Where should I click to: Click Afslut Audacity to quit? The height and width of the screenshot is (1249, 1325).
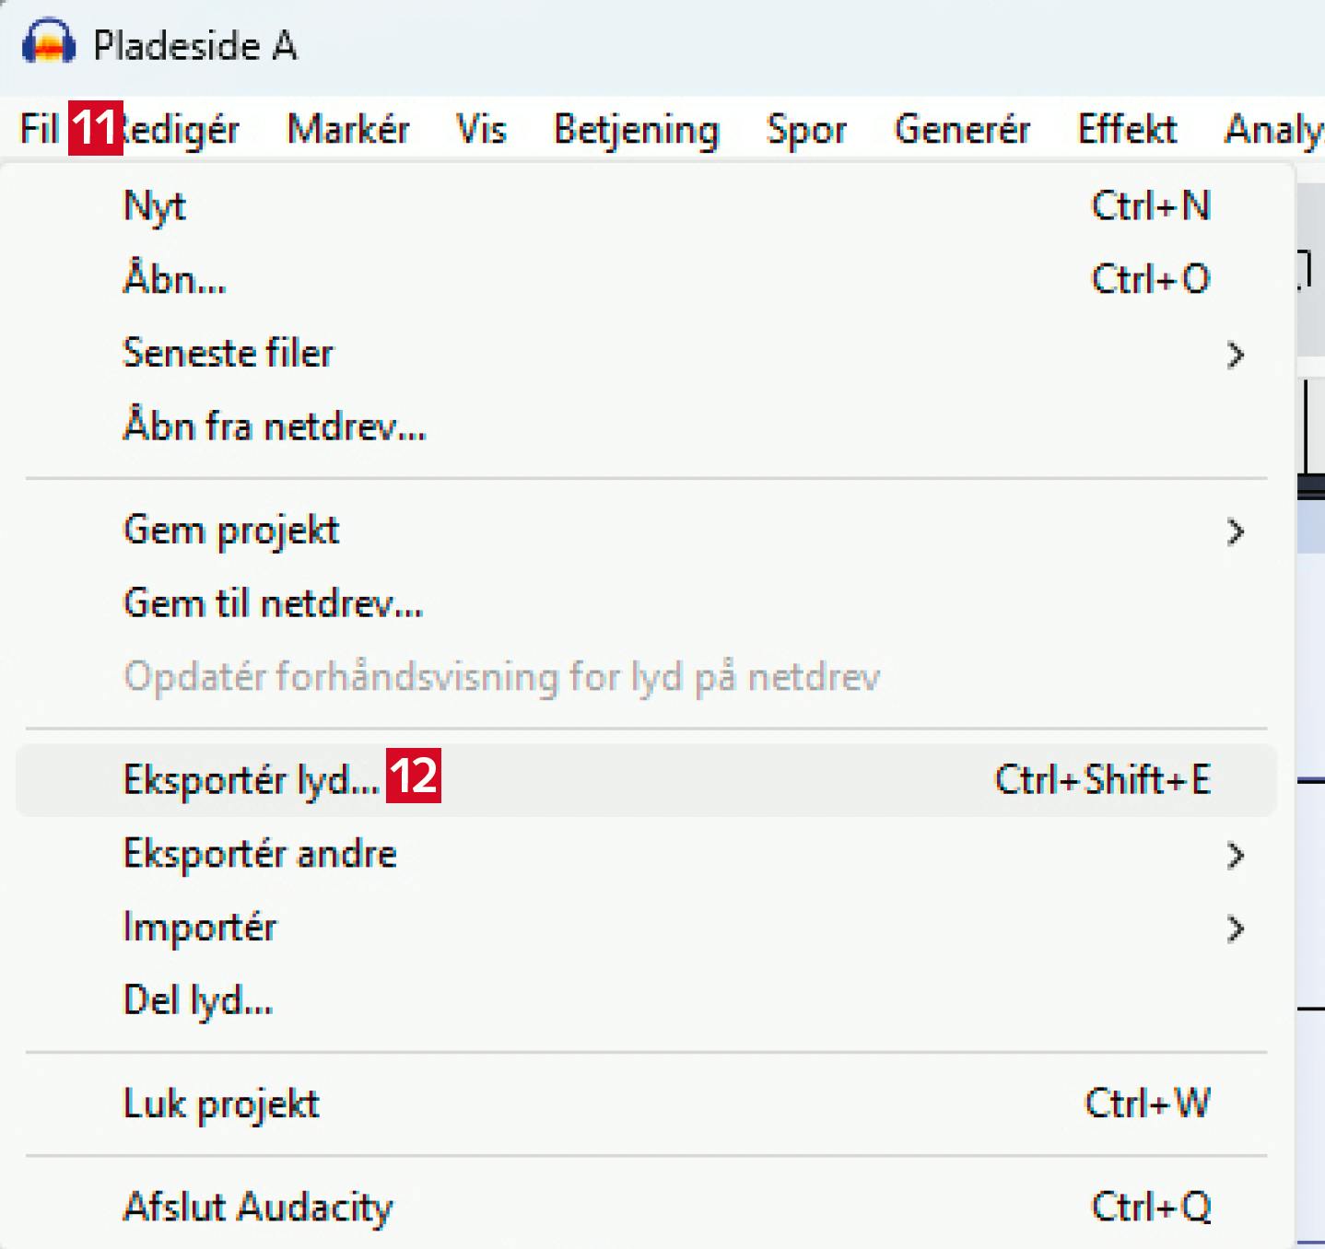258,1207
